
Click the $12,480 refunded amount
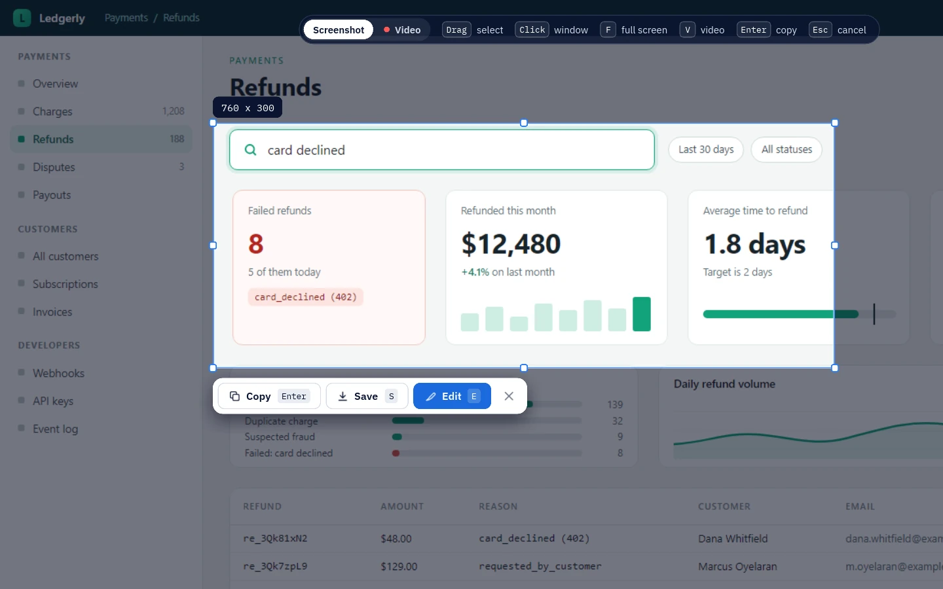[511, 244]
